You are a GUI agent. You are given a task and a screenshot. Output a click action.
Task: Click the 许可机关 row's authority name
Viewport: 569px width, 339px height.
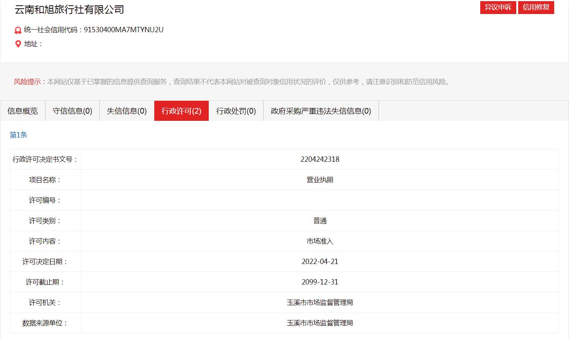320,303
